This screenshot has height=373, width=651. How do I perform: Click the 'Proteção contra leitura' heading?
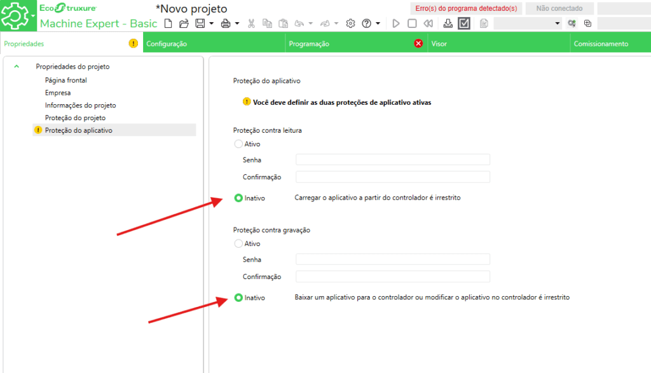268,130
